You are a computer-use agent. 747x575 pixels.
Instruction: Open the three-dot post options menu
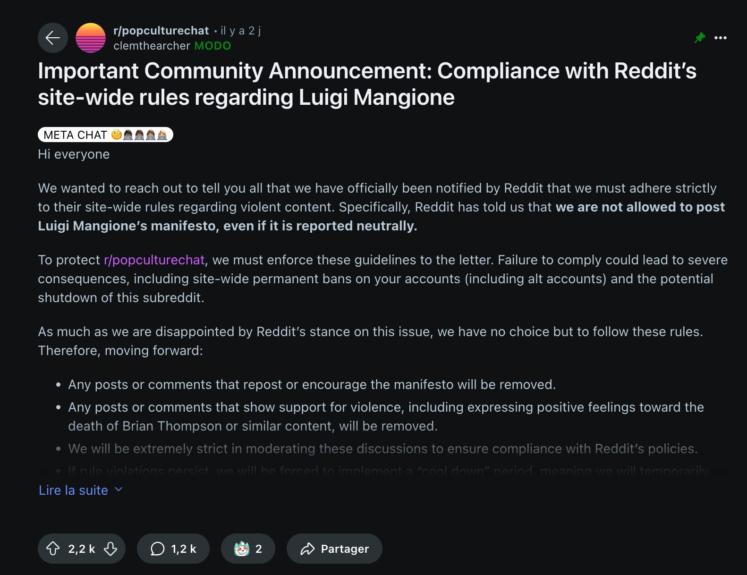721,38
